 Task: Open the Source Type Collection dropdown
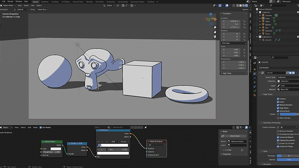(x=288, y=77)
